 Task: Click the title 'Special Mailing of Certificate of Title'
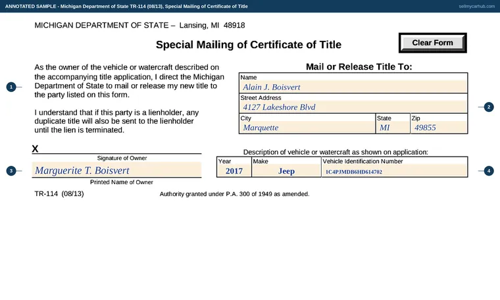[249, 45]
